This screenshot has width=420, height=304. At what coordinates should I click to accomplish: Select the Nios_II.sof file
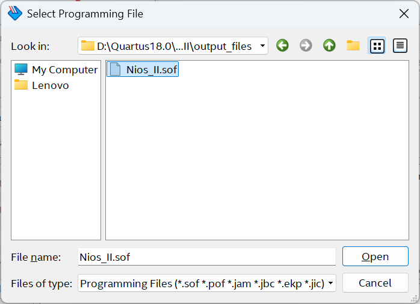(143, 70)
